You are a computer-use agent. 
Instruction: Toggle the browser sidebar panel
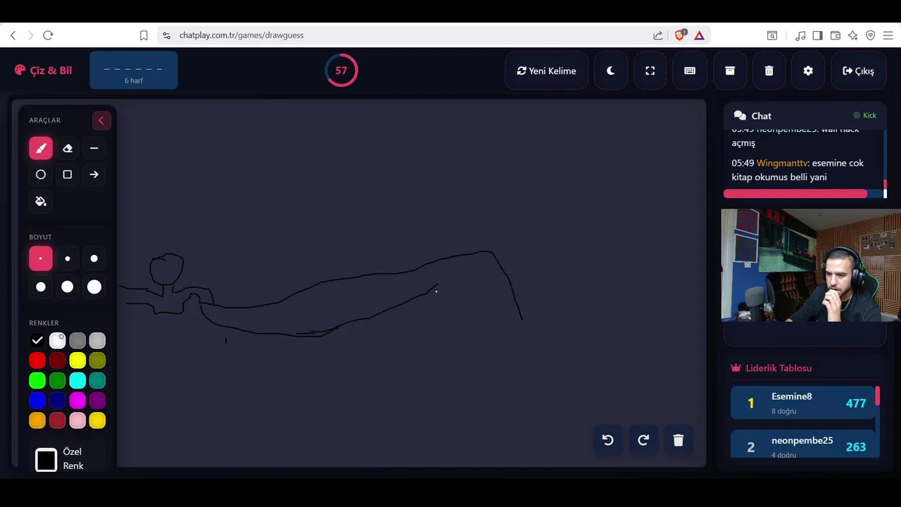(x=818, y=35)
